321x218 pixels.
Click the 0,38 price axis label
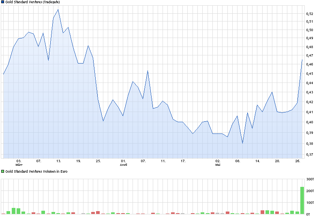click(310, 144)
